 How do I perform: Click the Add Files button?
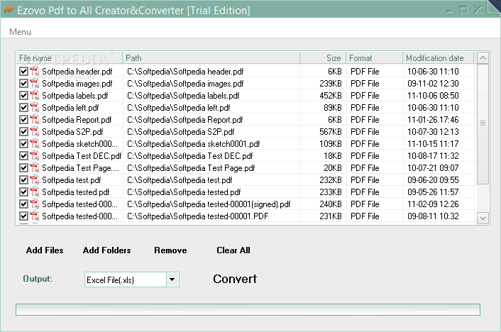[x=45, y=250]
